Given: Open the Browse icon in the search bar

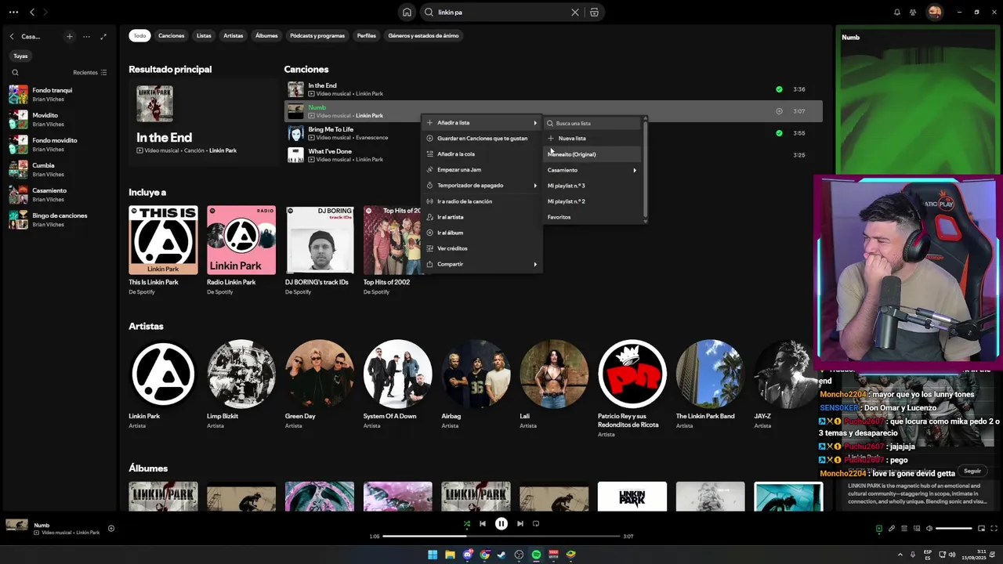Looking at the screenshot, I should (594, 13).
